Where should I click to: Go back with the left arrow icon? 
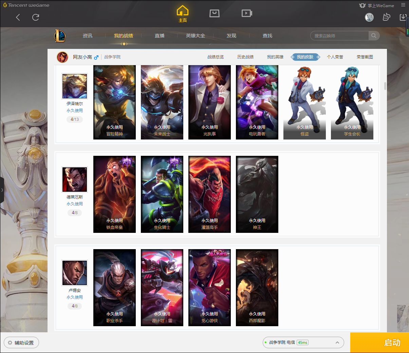click(18, 17)
